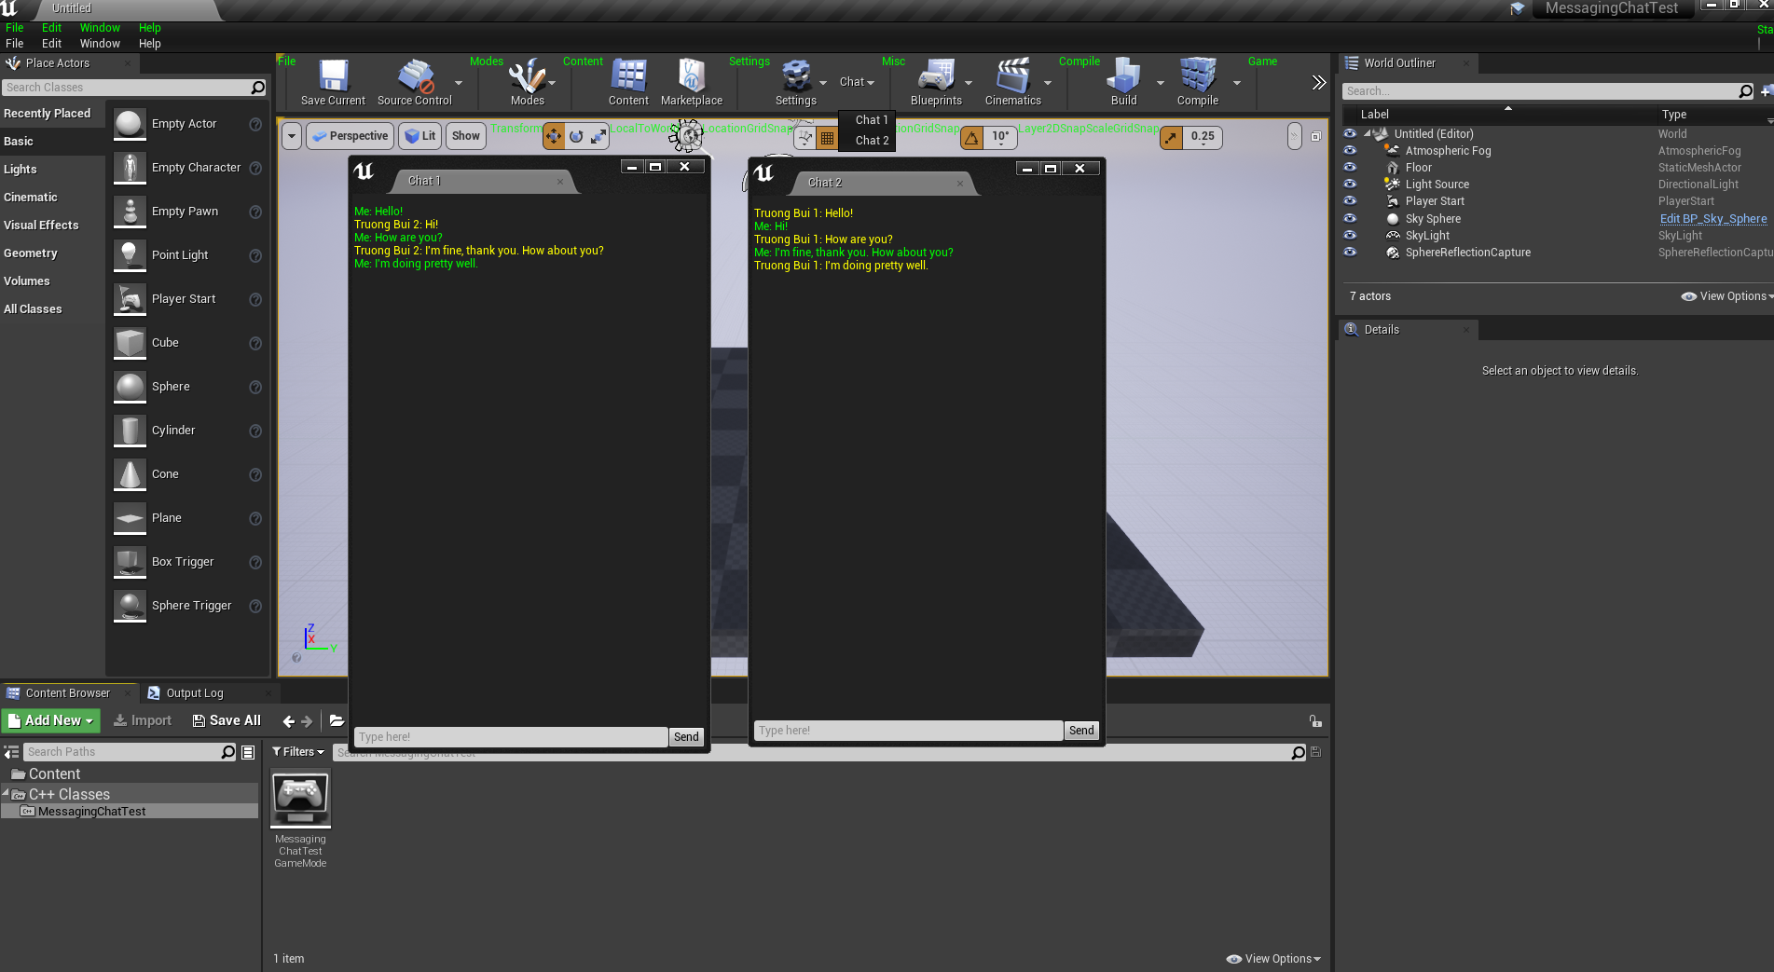This screenshot has width=1774, height=972.
Task: Hide the Floor actor with eye icon
Action: (1350, 168)
